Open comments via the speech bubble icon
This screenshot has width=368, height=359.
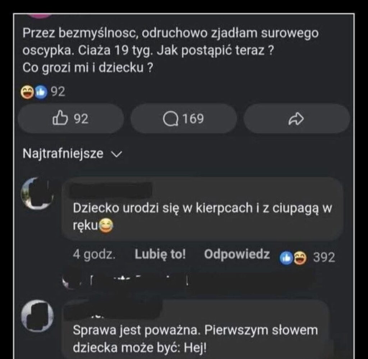184,119
